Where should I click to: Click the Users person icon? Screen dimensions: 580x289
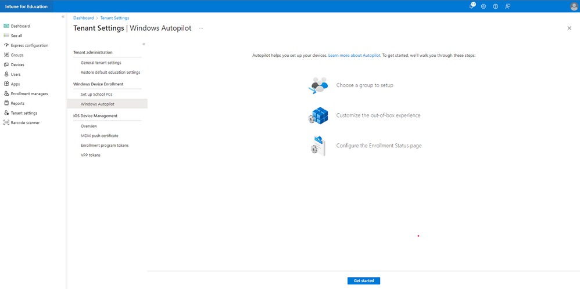point(6,74)
